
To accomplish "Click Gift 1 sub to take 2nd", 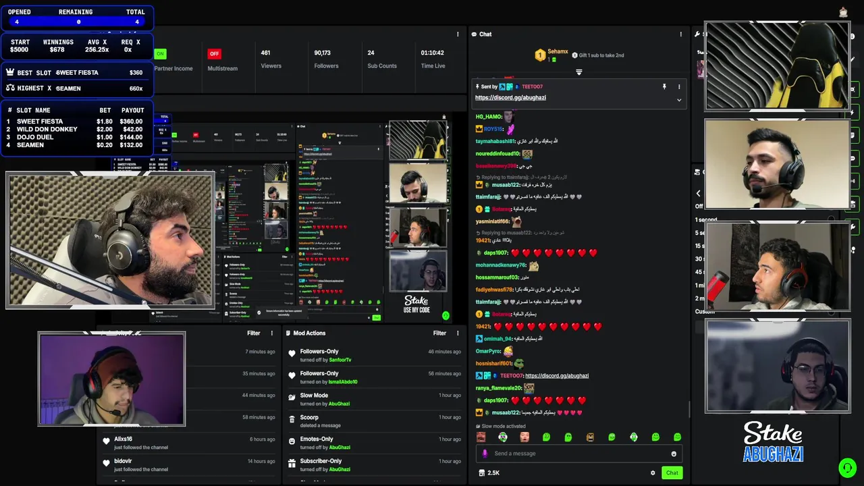I will [601, 55].
